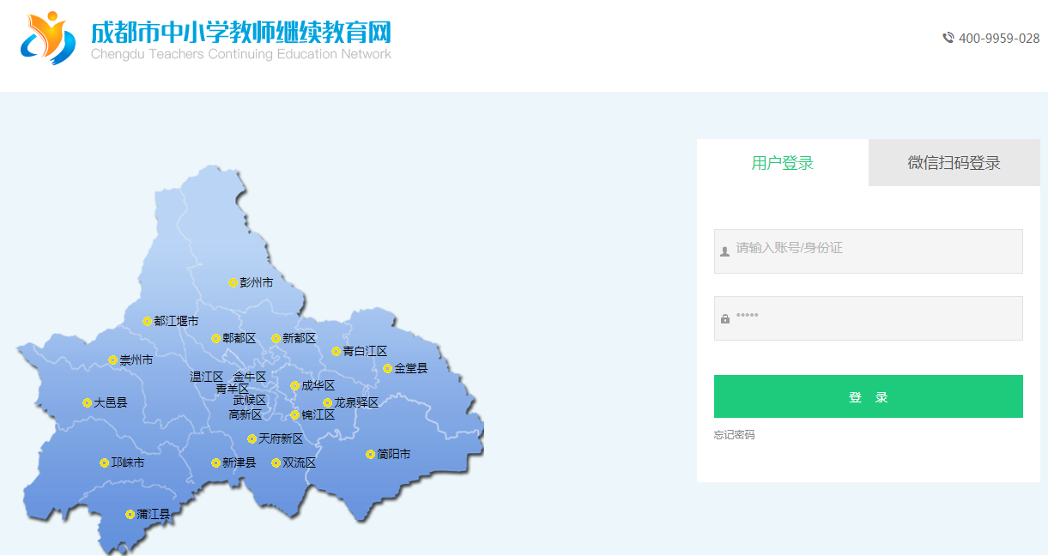Click the green 登录 button
This screenshot has width=1048, height=556.
coord(869,396)
